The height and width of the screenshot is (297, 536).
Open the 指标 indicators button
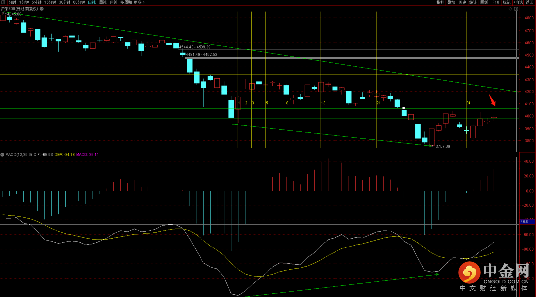click(440, 2)
